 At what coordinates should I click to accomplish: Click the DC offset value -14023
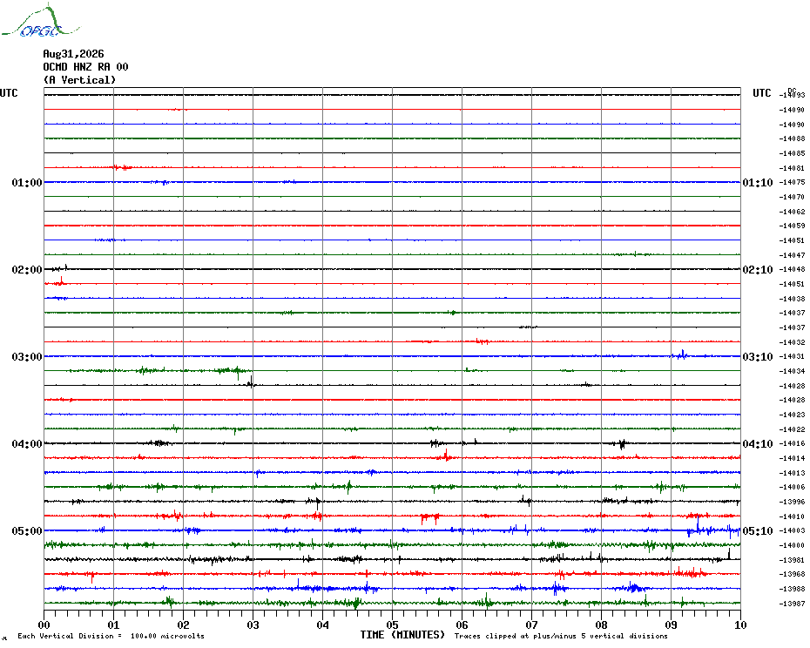pyautogui.click(x=792, y=415)
